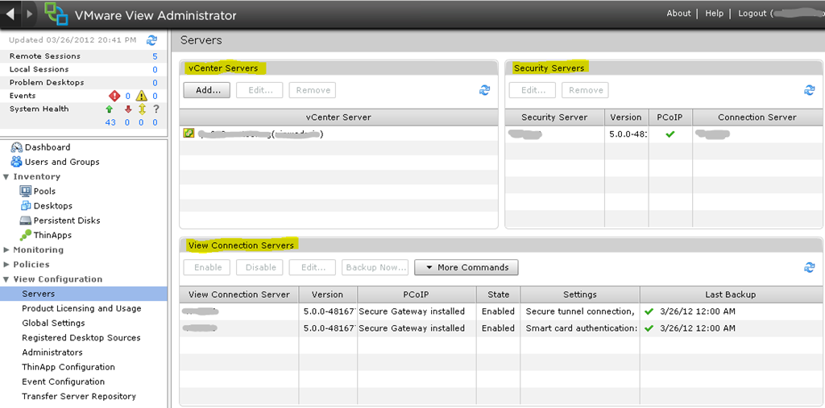Click the red error events icon
The height and width of the screenshot is (408, 825).
114,96
